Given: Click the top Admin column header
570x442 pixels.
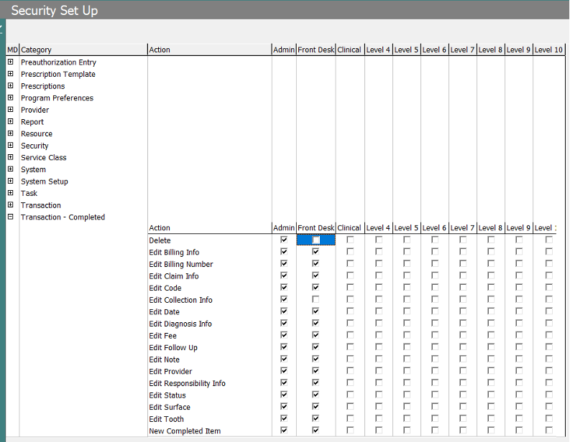Looking at the screenshot, I should 284,50.
